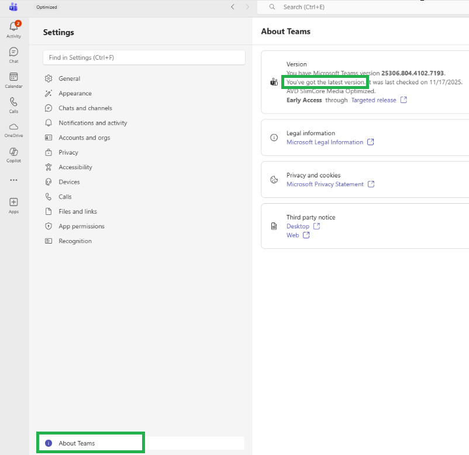Screen dimensions: 469x455
Task: Open external link icon beside Targeted release
Action: [404, 100]
